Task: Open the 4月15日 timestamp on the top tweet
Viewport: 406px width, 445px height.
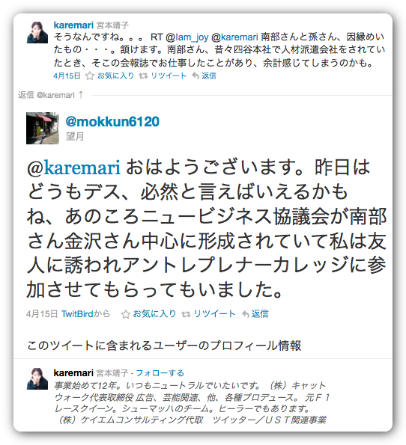Action: click(67, 76)
